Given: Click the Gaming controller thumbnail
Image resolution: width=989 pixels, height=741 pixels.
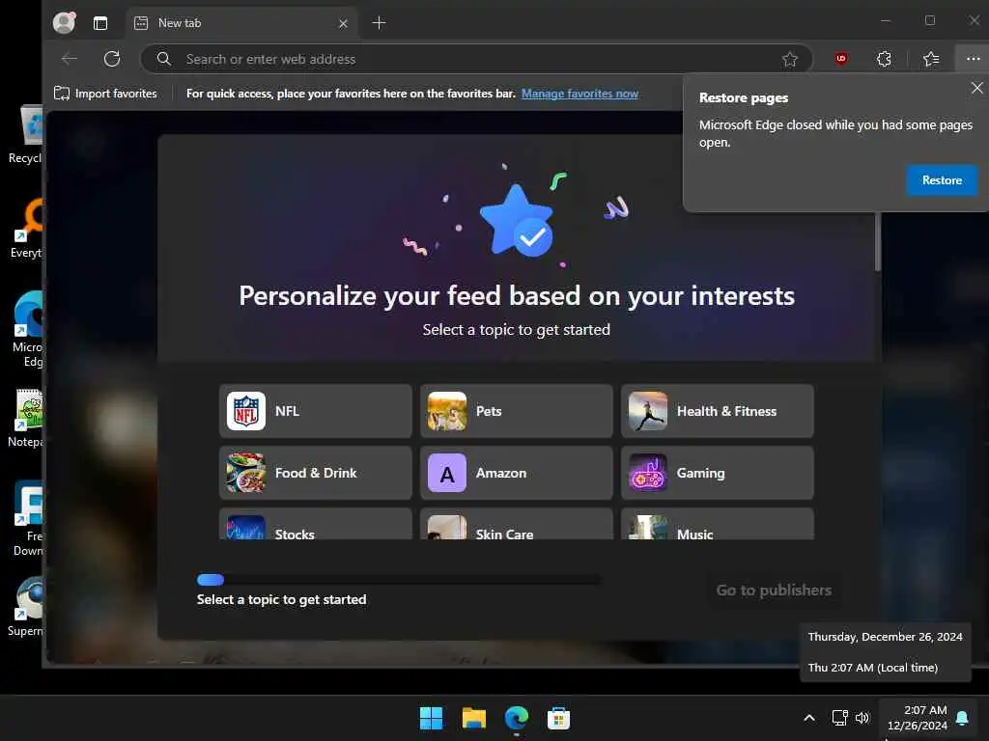Looking at the screenshot, I should (648, 473).
